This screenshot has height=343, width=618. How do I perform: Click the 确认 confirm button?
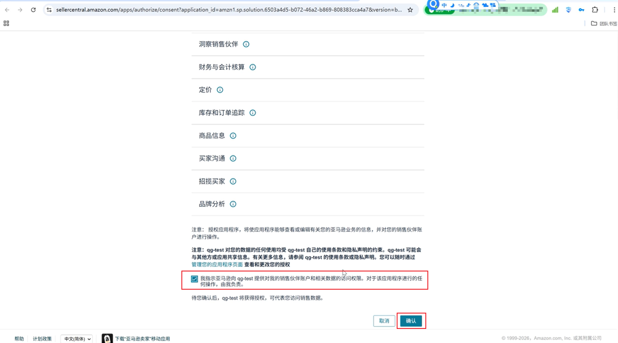pos(411,321)
